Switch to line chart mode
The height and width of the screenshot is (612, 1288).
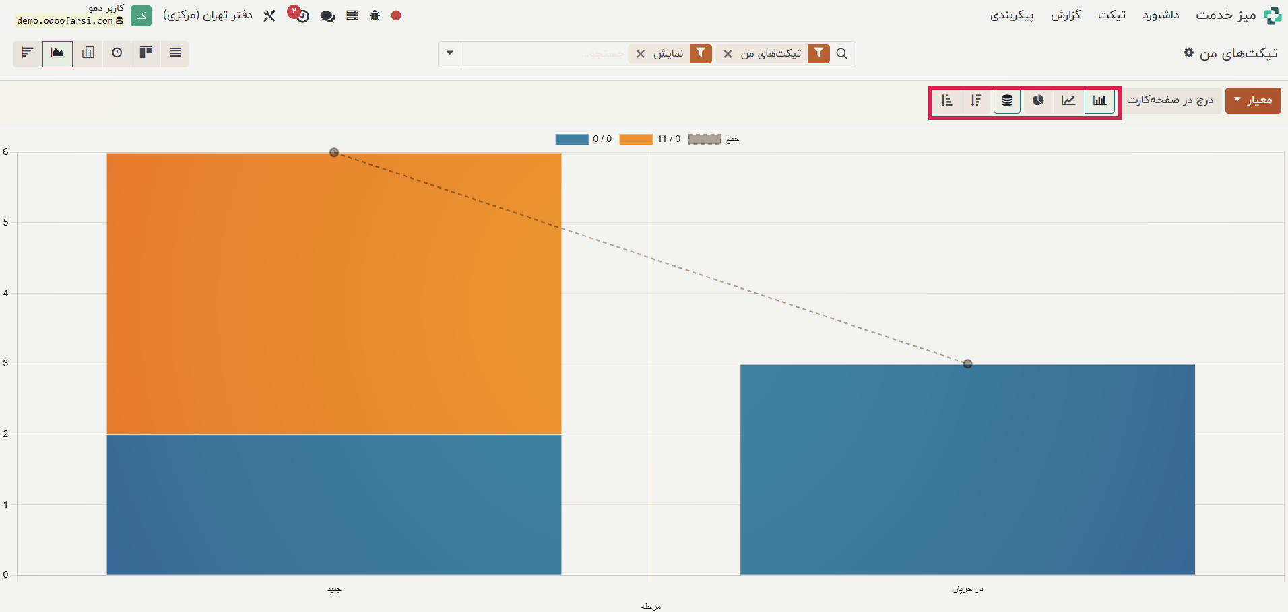[1068, 100]
